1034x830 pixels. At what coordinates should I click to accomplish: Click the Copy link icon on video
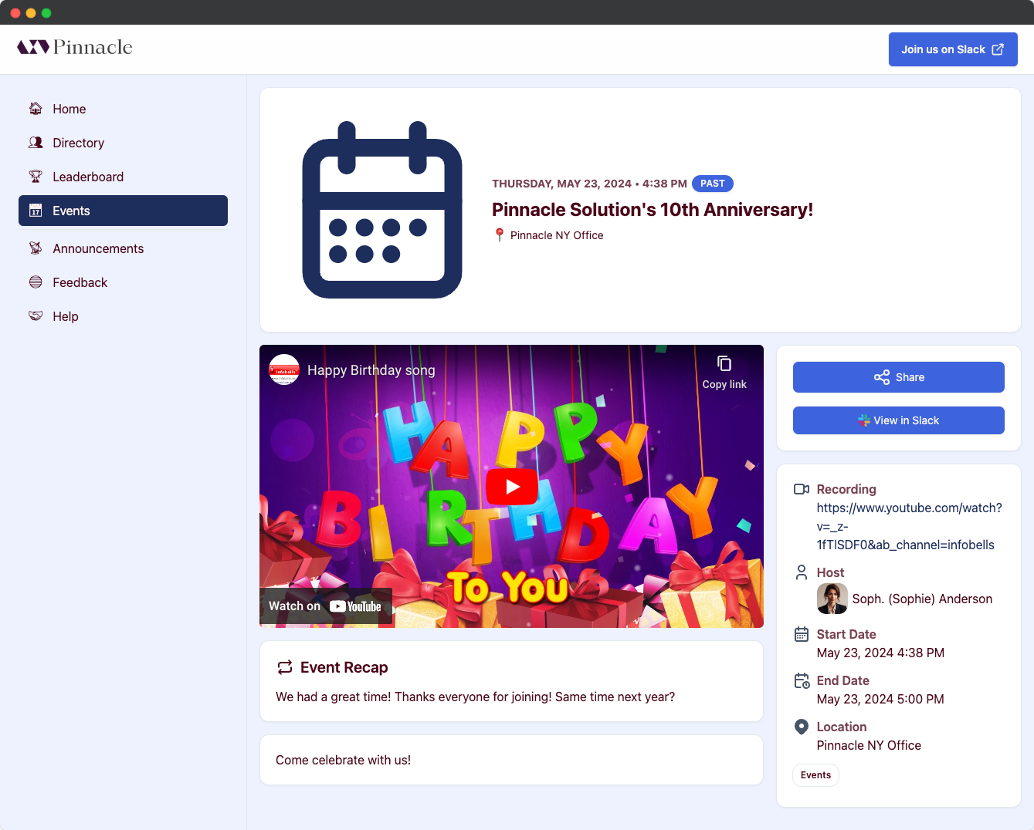(x=724, y=363)
